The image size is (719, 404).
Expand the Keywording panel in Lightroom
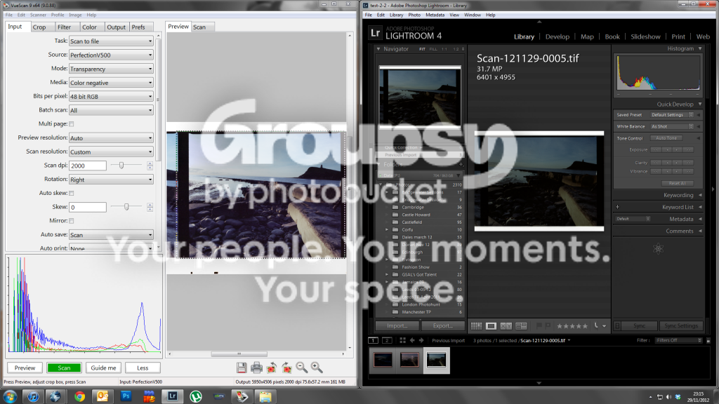pyautogui.click(x=678, y=195)
